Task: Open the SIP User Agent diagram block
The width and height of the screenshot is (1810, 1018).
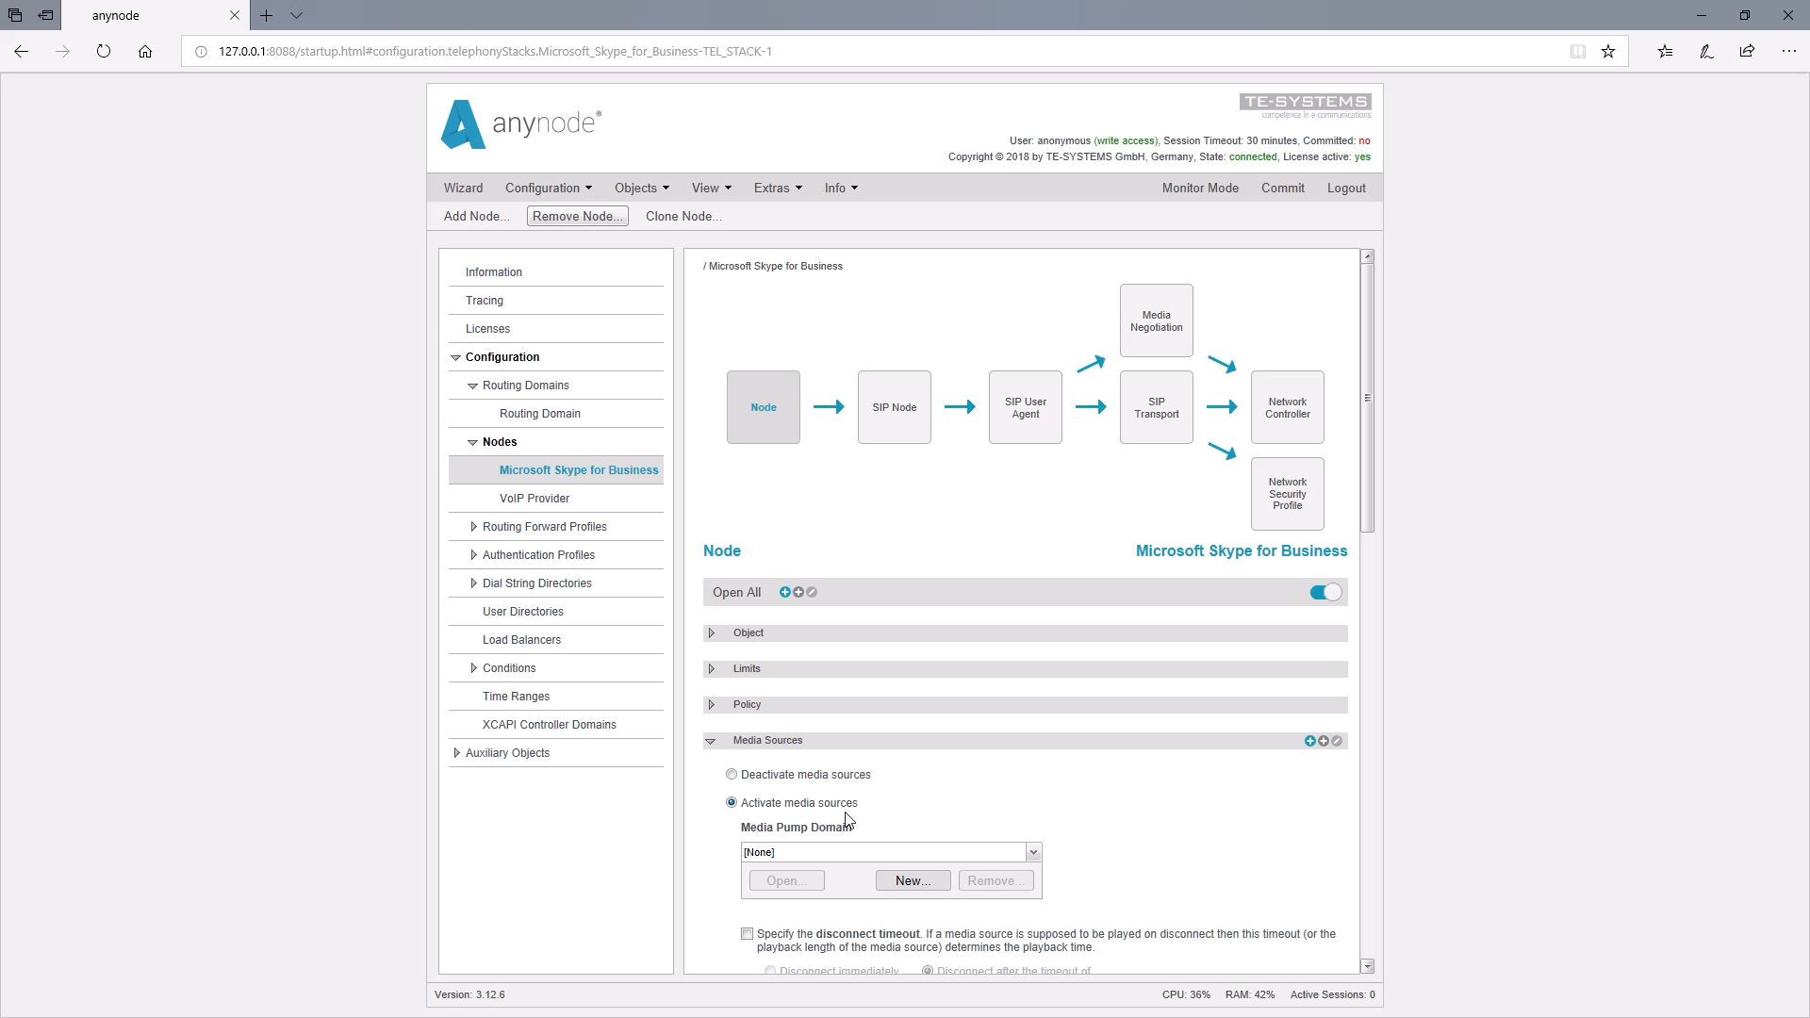Action: (1026, 407)
